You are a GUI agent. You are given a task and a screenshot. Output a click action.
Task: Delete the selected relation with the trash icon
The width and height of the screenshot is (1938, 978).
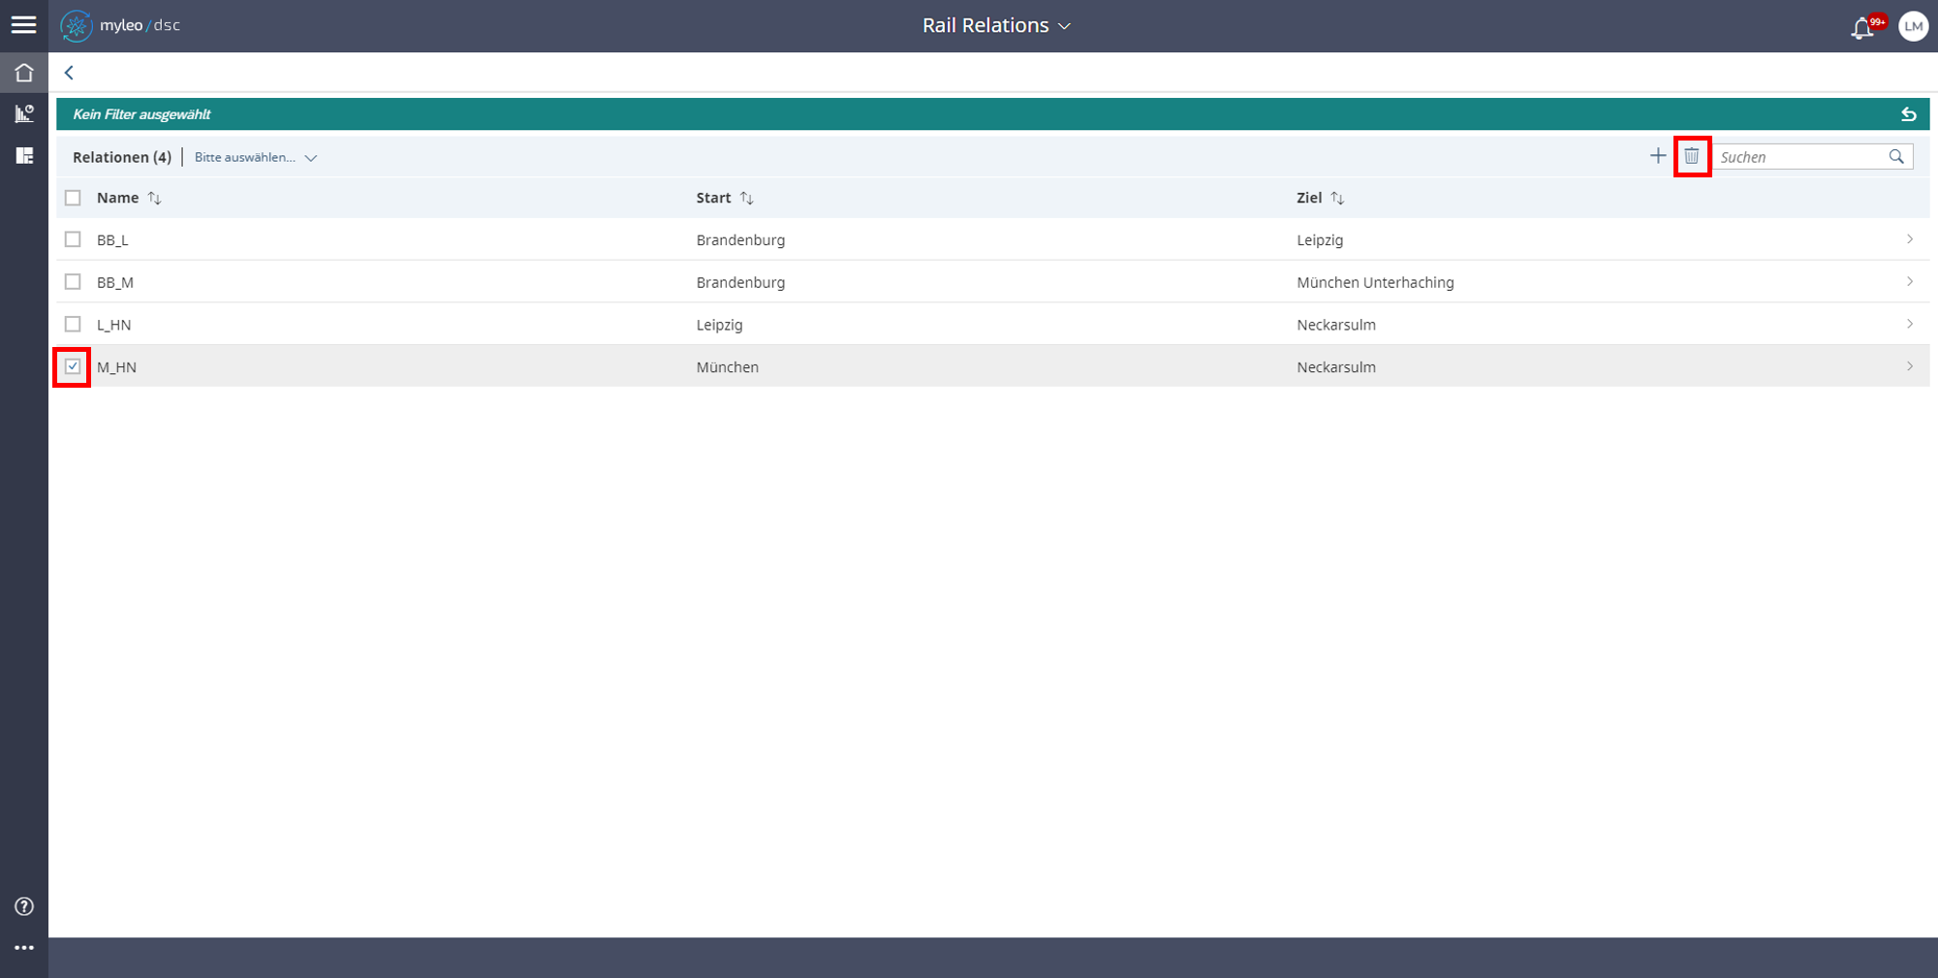tap(1692, 156)
